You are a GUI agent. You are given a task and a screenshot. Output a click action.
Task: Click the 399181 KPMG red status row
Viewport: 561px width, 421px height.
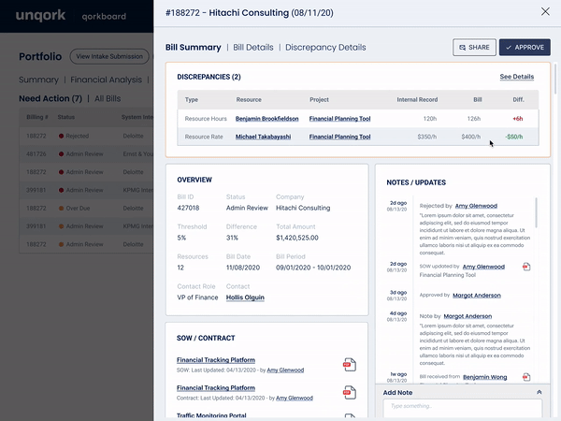(86, 190)
